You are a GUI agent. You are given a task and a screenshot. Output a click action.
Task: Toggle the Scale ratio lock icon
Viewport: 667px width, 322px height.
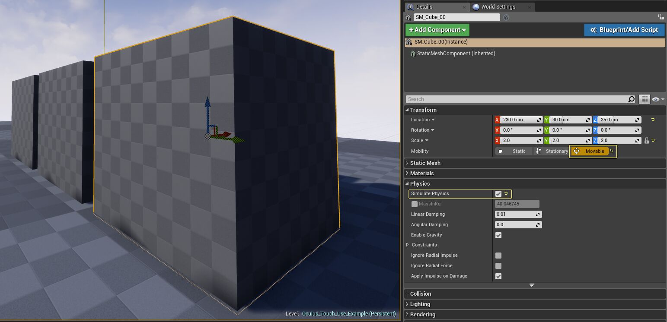tap(647, 140)
